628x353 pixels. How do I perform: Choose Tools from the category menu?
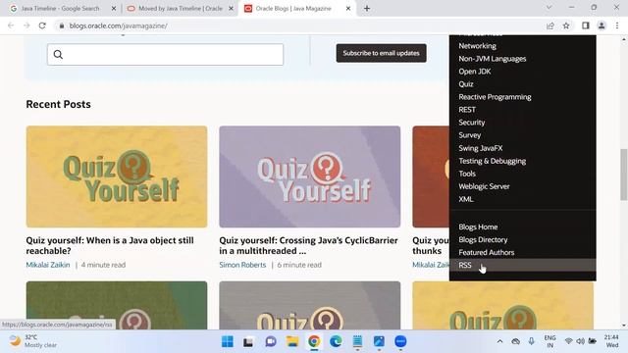[467, 174]
